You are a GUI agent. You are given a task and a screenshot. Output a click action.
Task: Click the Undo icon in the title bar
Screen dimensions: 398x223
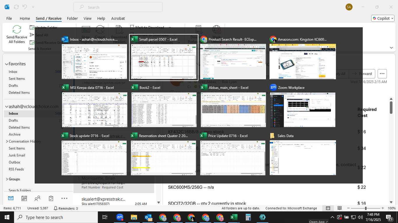[x=25, y=7]
